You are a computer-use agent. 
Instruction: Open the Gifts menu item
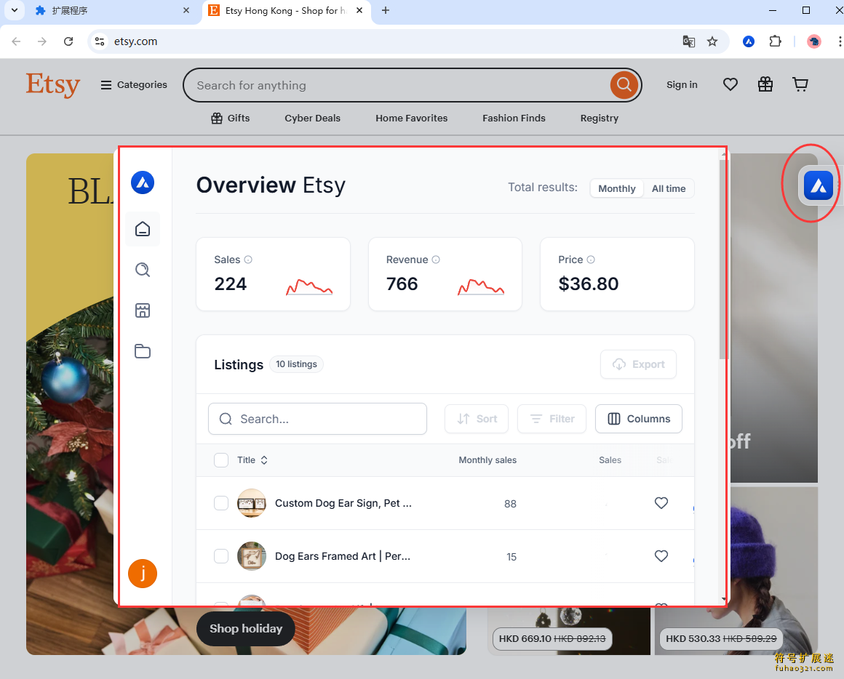(x=231, y=118)
